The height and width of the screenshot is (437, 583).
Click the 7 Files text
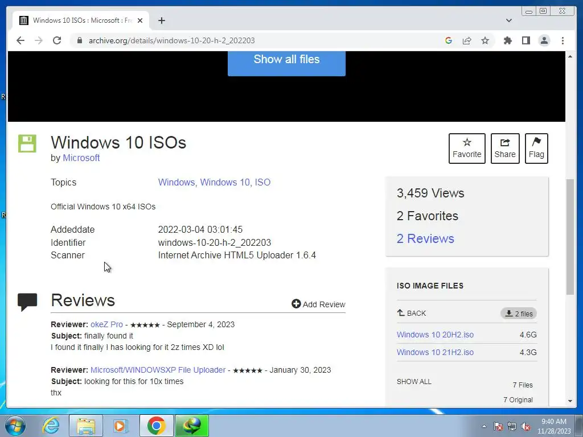(523, 385)
